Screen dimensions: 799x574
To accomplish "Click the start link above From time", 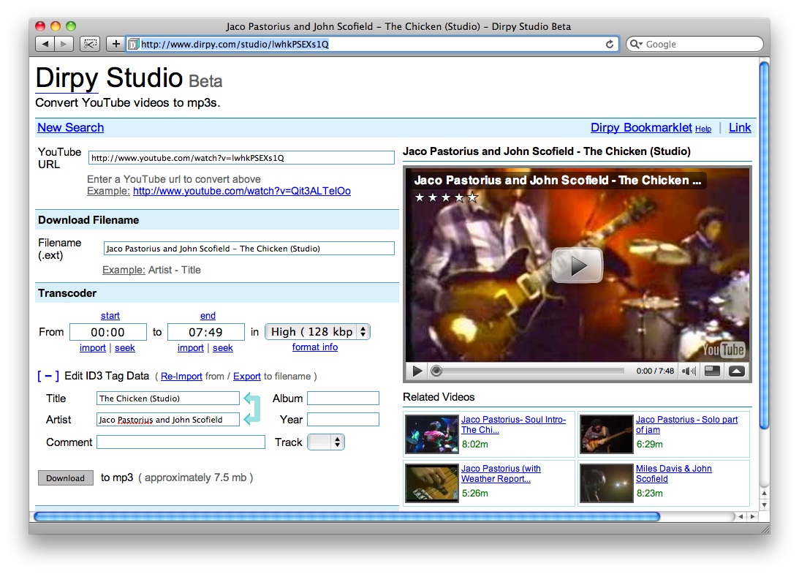I will (110, 316).
